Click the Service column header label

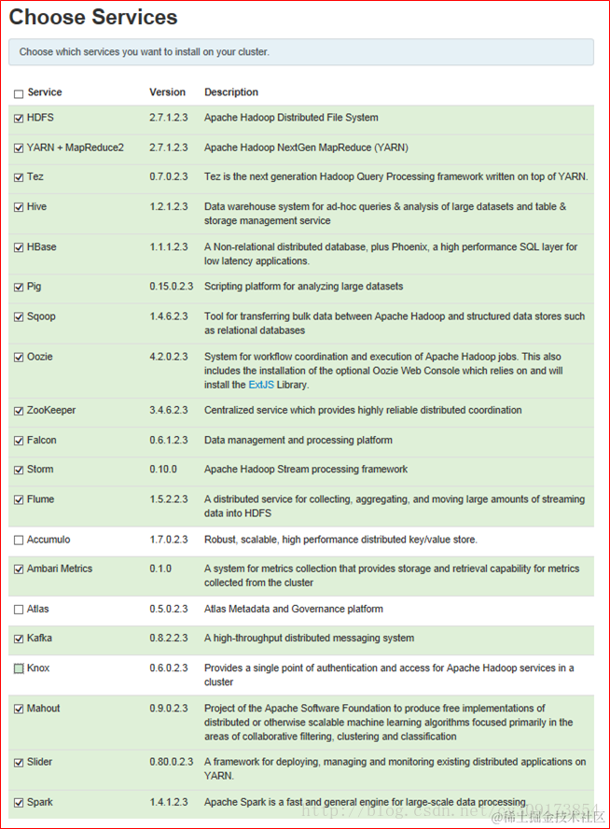coord(45,92)
